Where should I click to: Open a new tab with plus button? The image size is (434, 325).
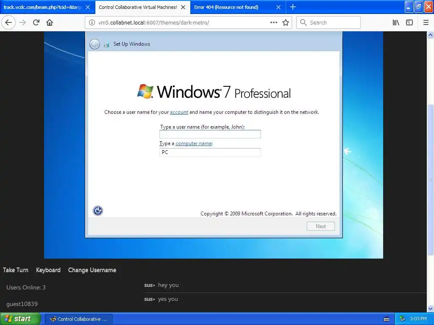click(x=293, y=7)
